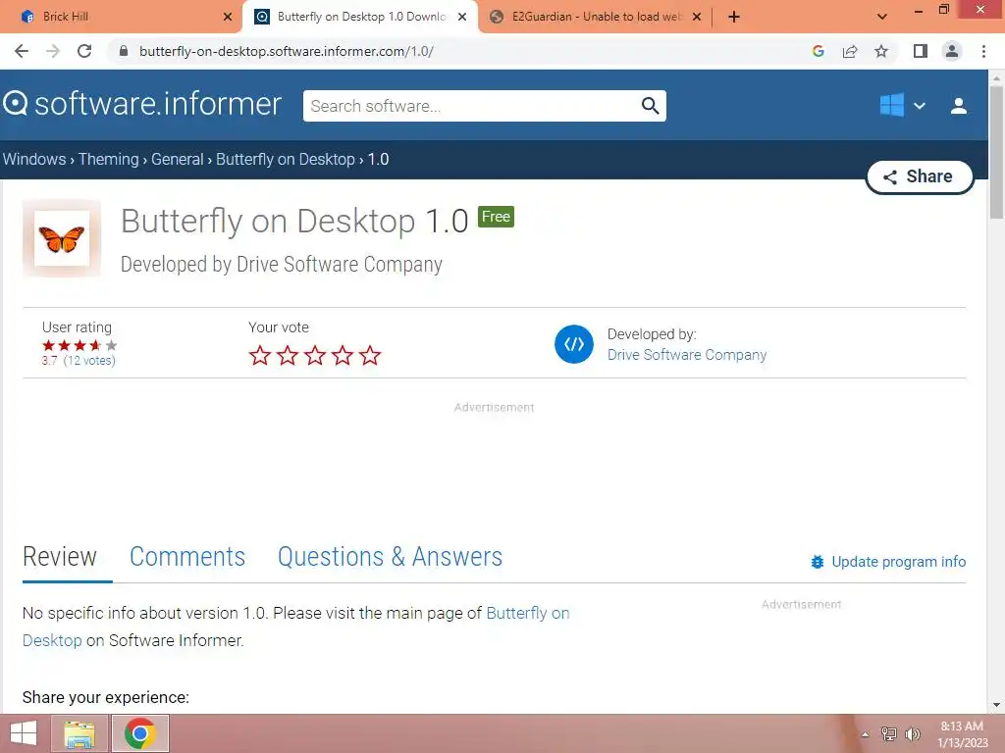This screenshot has height=753, width=1005.
Task: Click the browser forward arrow
Action: pos(53,51)
